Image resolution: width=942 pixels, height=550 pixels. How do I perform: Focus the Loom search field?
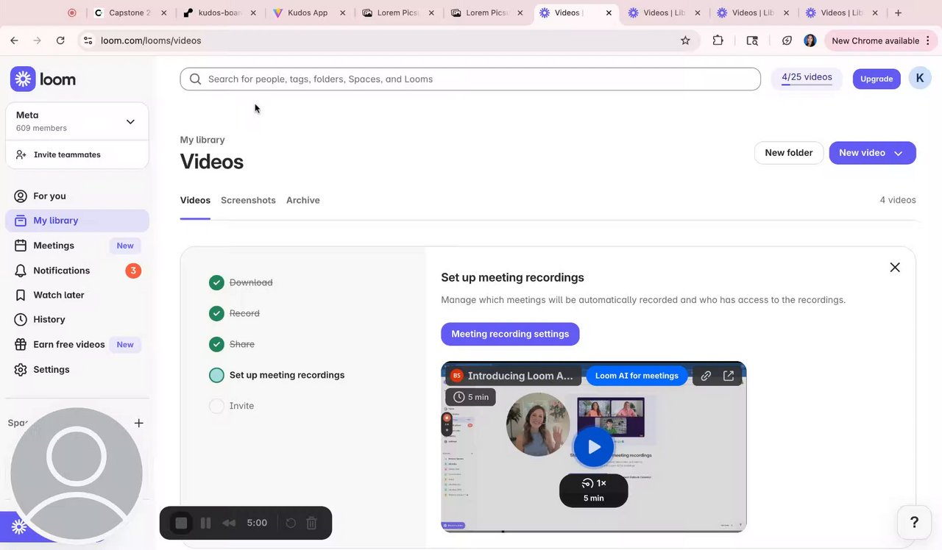point(470,79)
